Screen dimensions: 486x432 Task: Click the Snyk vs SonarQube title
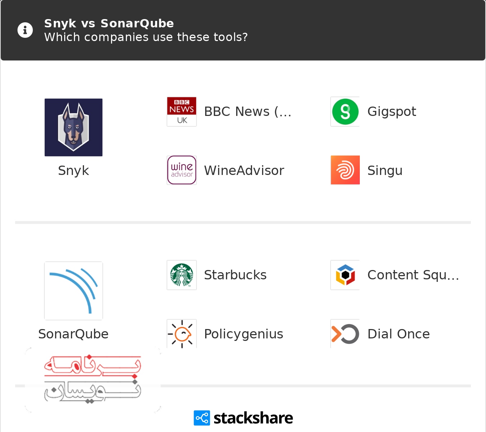(109, 23)
